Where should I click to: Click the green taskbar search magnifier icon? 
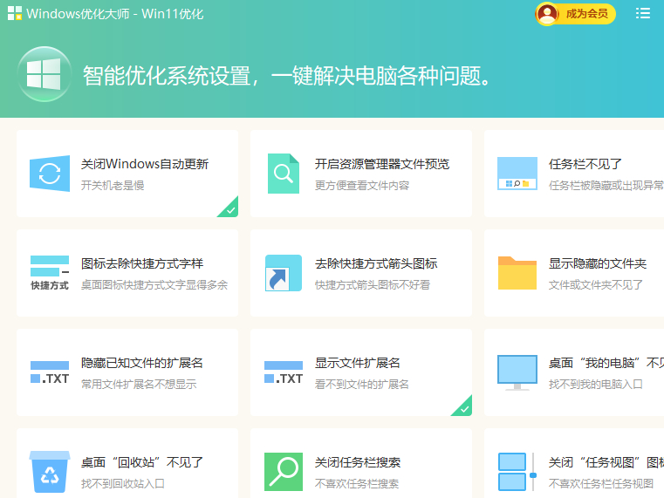(x=284, y=472)
